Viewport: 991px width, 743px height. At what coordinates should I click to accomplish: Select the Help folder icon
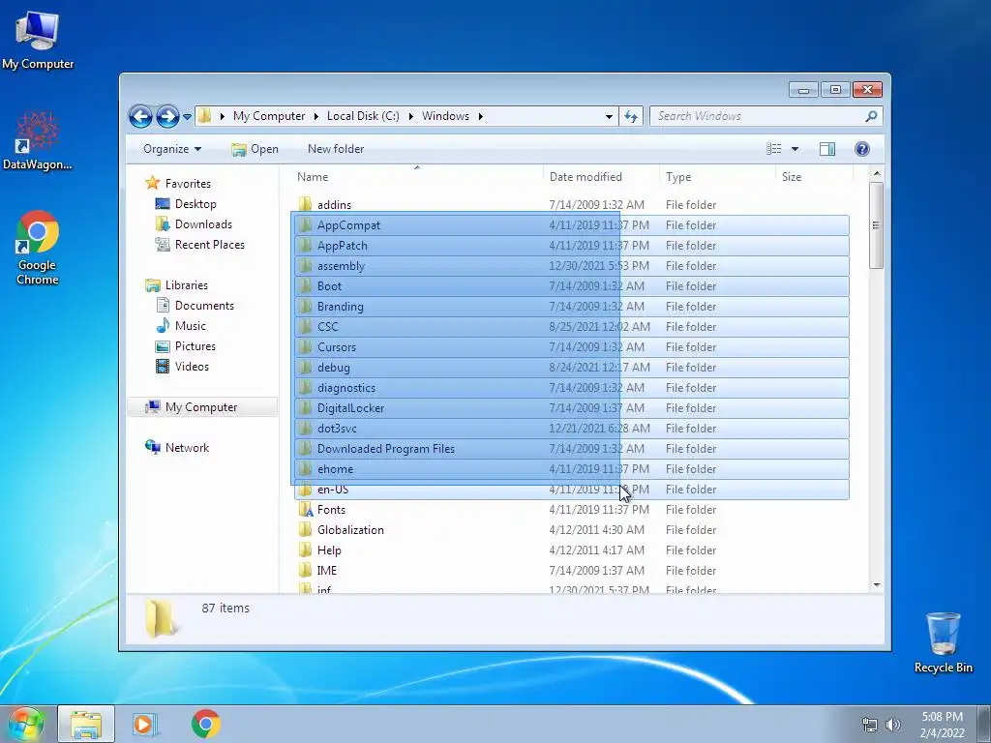pyautogui.click(x=305, y=550)
